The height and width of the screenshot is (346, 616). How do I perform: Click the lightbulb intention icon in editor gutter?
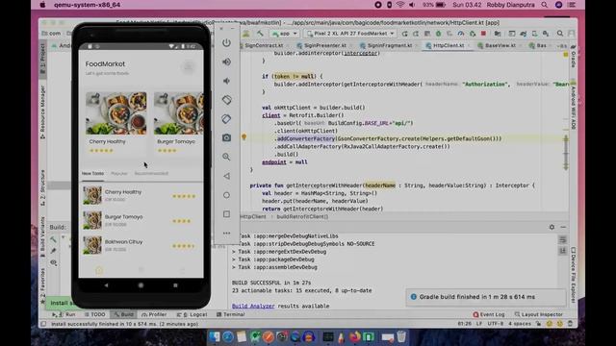point(244,136)
